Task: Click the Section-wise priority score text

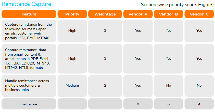Action: click(x=177, y=5)
